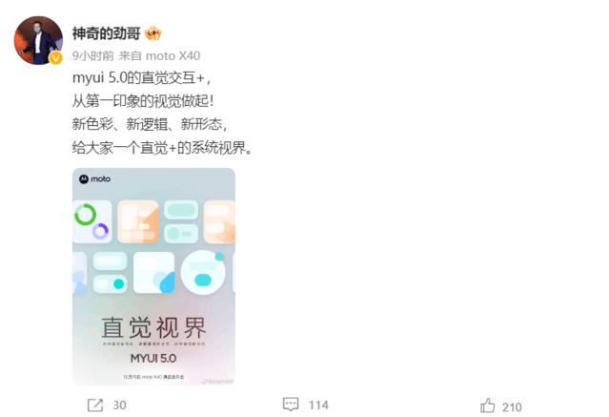
Task: Click the green ring progress widget in poster
Action: (85, 215)
